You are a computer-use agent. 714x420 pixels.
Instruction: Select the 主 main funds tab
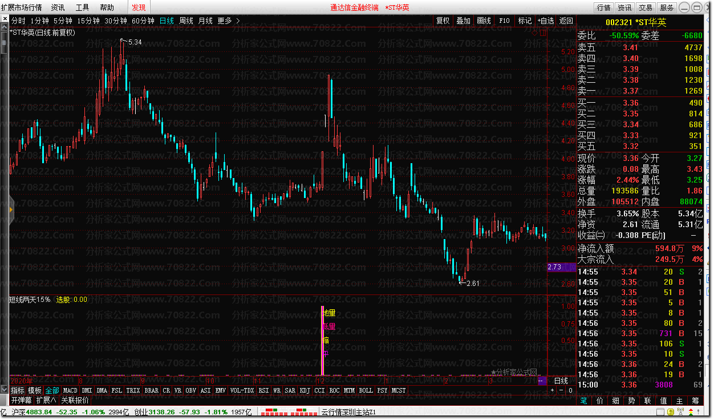(680, 401)
